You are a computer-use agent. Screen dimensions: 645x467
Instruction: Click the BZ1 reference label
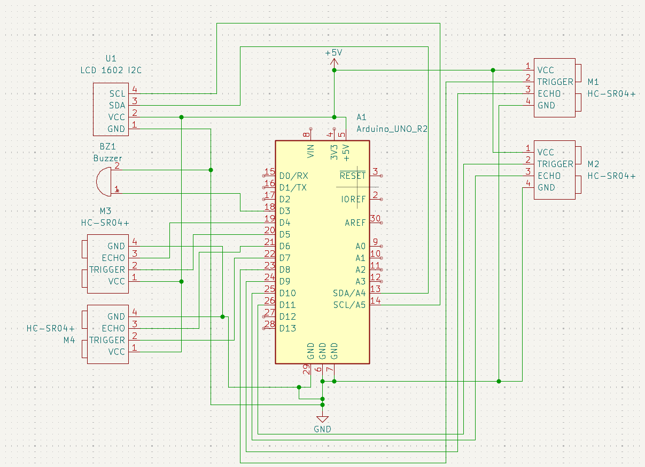(x=107, y=146)
